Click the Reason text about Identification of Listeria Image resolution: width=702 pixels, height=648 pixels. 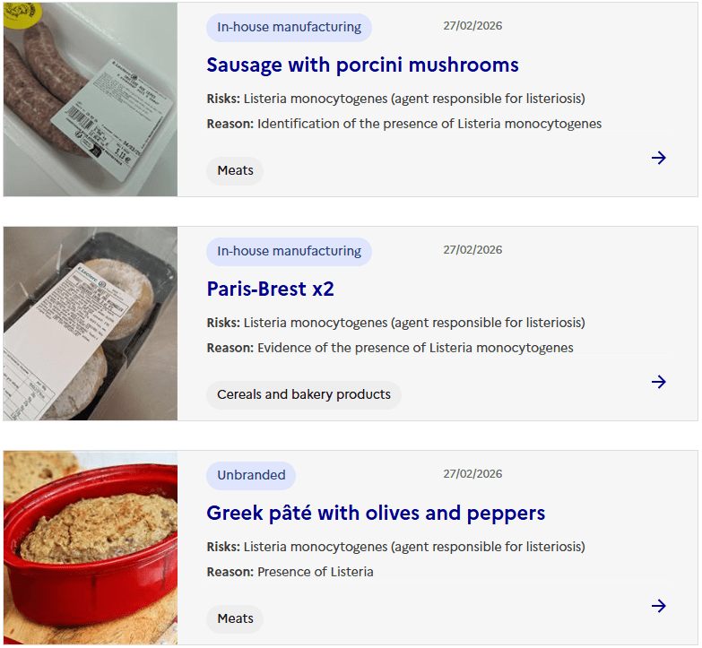click(403, 124)
